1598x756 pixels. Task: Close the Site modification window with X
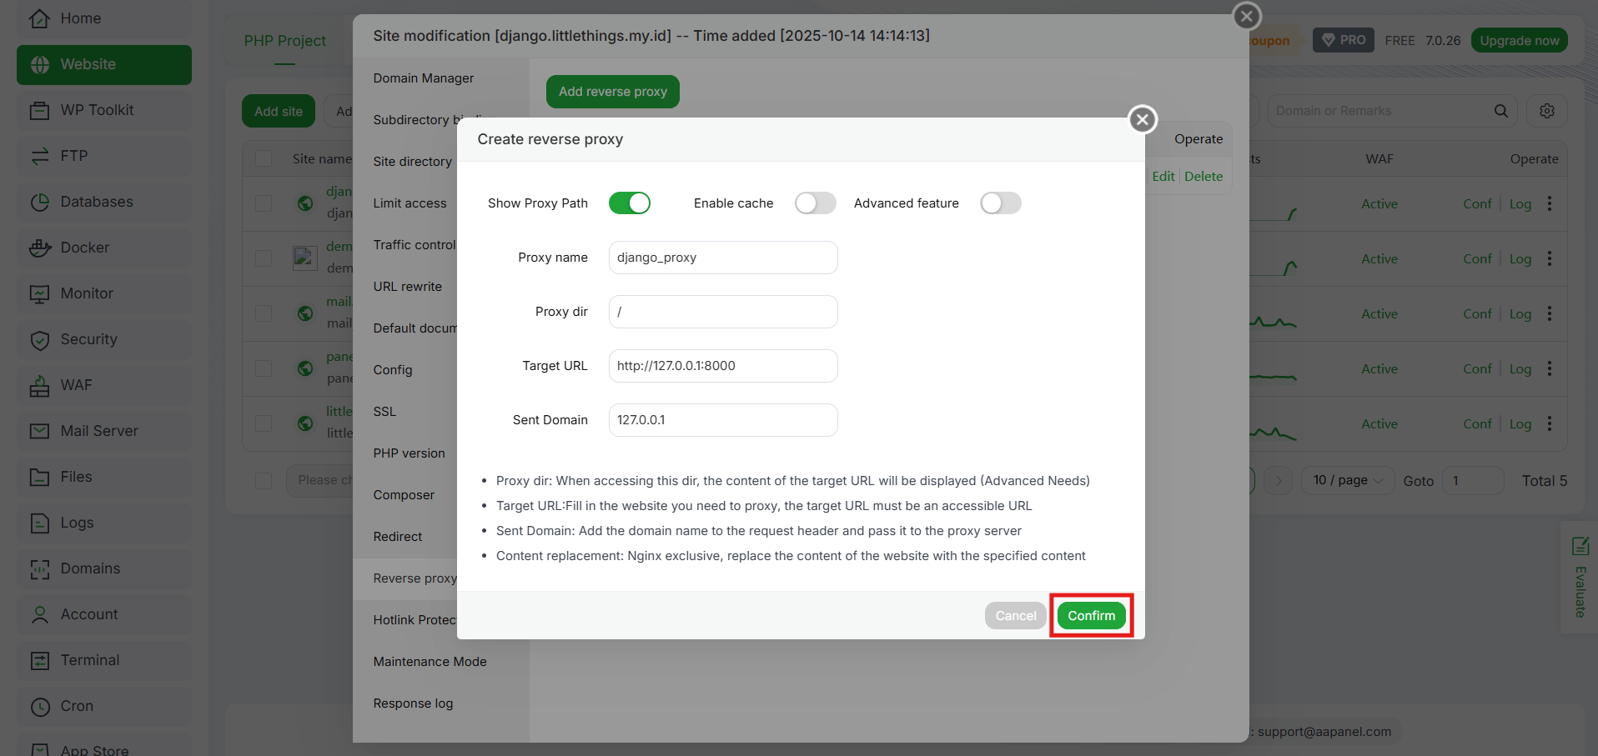pyautogui.click(x=1247, y=16)
